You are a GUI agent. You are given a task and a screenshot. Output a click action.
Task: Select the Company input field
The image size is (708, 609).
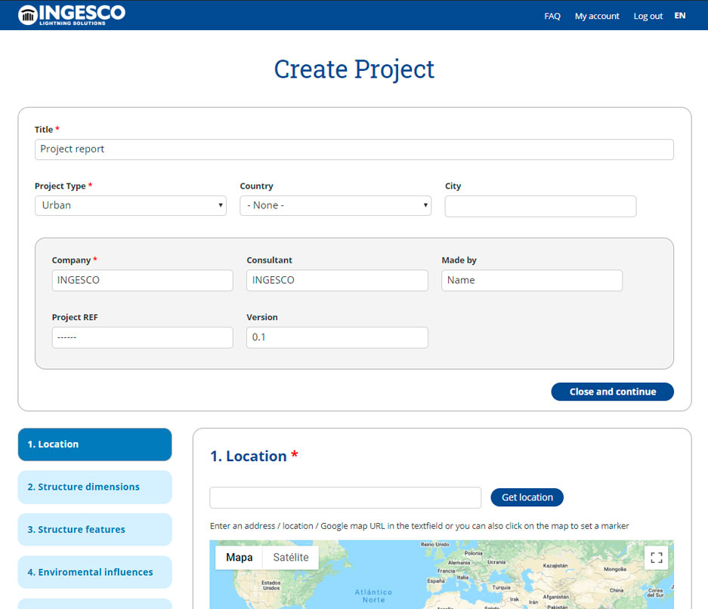(142, 280)
